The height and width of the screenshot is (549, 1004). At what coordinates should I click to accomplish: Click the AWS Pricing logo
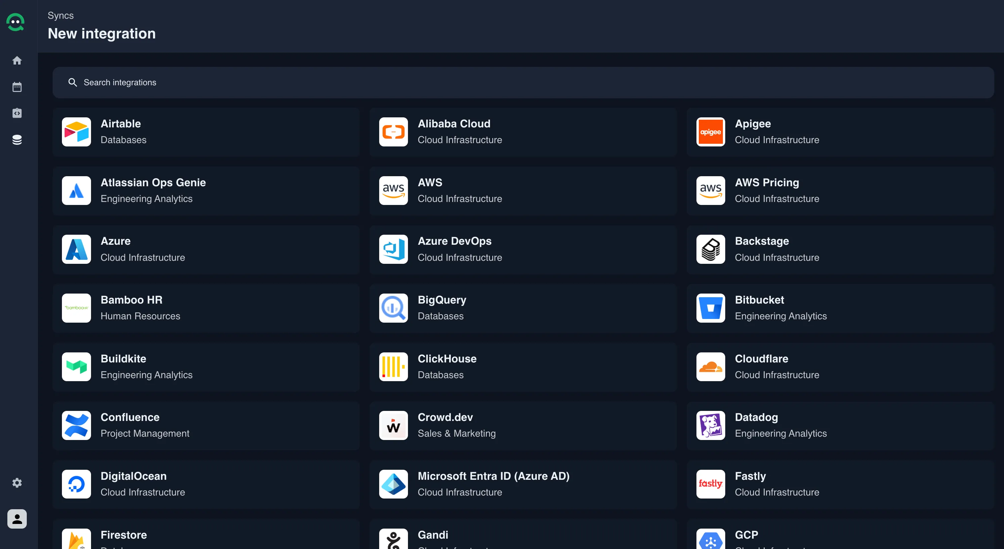(x=710, y=190)
